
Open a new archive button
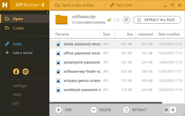[75, 5]
